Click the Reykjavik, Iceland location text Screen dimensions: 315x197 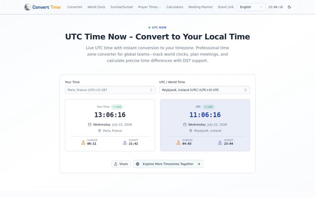pyautogui.click(x=207, y=130)
